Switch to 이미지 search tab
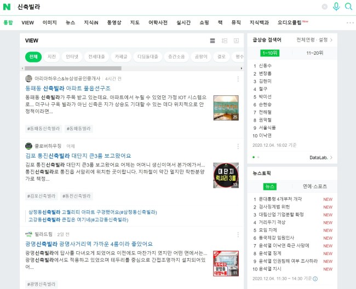 [x=49, y=22]
